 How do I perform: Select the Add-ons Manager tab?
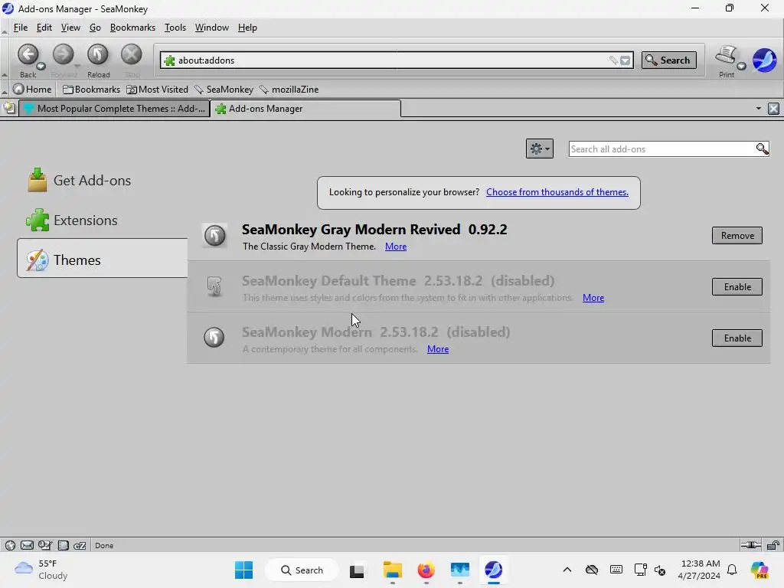coord(305,109)
